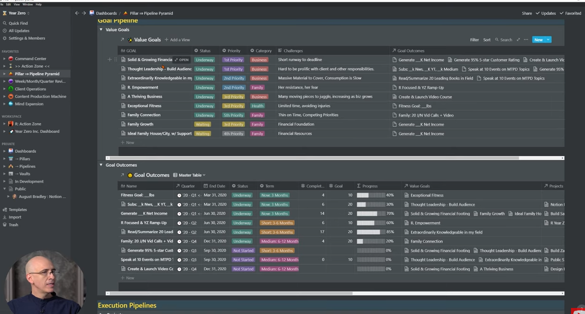
Task: Open Quick Find search in sidebar
Action: pos(18,23)
